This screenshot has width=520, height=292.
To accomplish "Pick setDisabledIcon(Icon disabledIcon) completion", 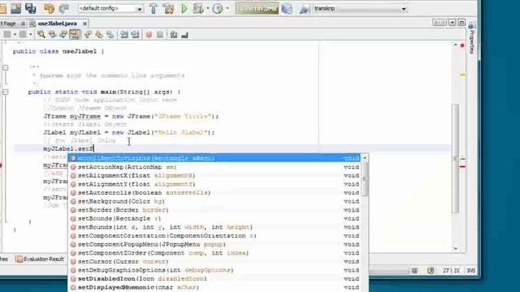I will (214, 279).
